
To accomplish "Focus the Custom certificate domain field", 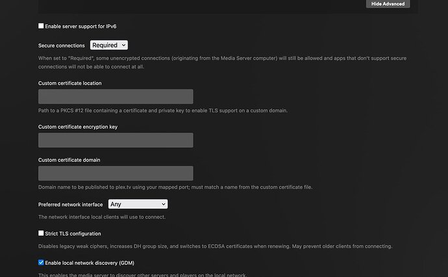I will [116, 174].
